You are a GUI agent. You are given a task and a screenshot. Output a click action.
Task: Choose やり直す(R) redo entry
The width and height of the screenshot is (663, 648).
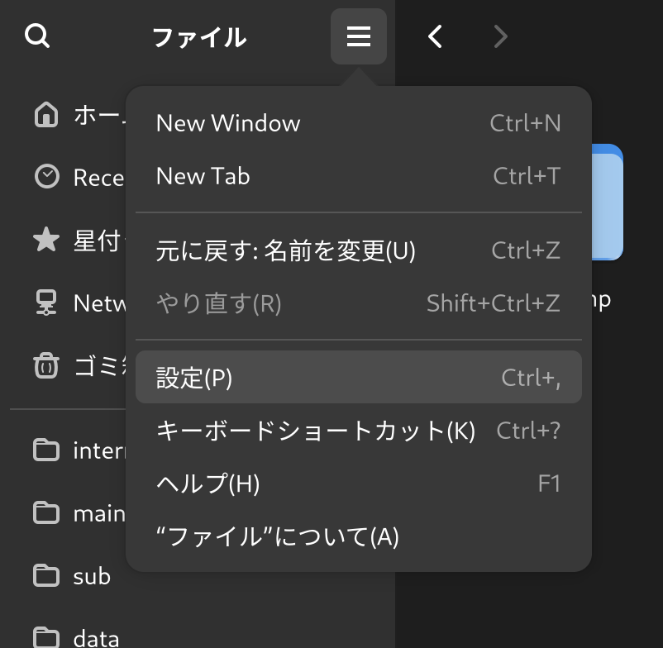359,303
